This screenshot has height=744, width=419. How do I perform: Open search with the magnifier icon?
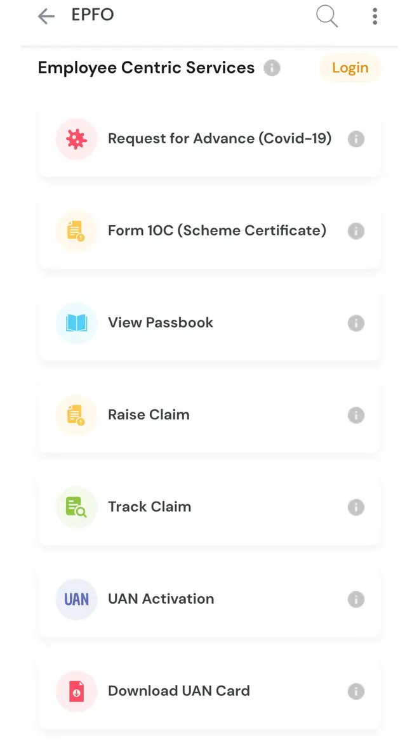pos(327,16)
